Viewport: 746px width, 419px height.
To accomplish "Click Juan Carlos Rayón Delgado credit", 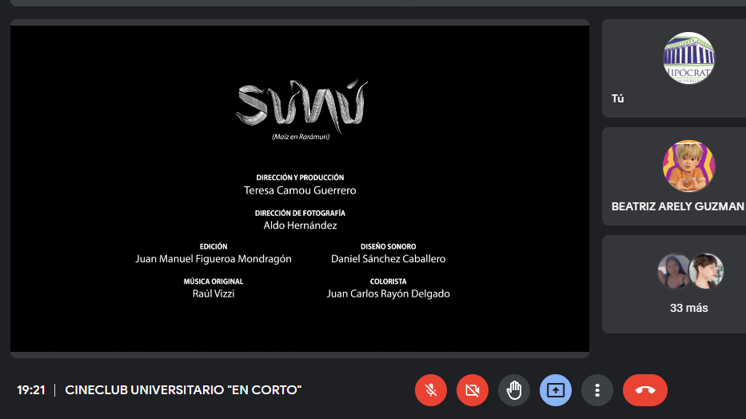I will pos(389,293).
